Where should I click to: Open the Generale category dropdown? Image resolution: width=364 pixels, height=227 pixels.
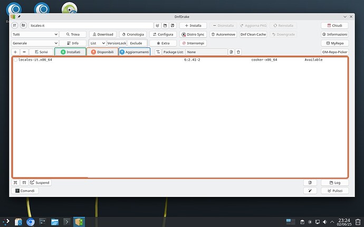pyautogui.click(x=35, y=43)
